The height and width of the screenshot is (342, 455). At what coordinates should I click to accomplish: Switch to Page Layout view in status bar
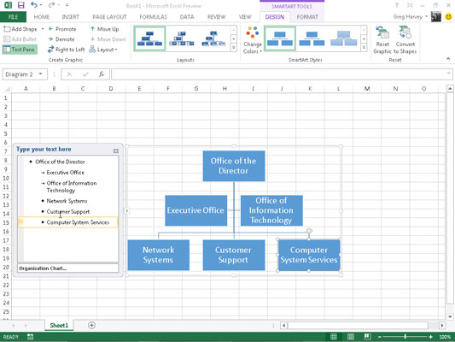(x=351, y=337)
